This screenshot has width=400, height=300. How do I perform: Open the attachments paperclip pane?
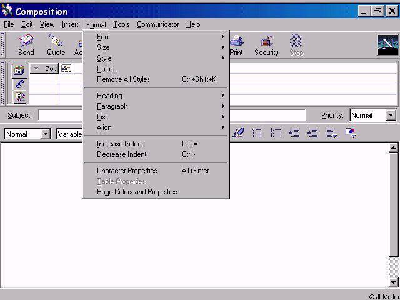pos(19,84)
